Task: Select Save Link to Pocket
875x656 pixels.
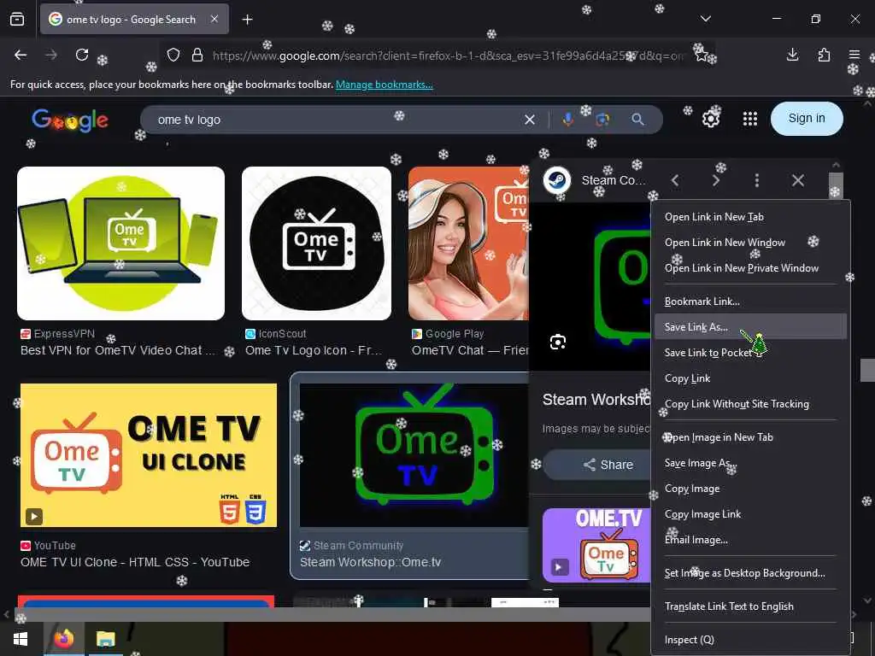Action: click(x=750, y=353)
